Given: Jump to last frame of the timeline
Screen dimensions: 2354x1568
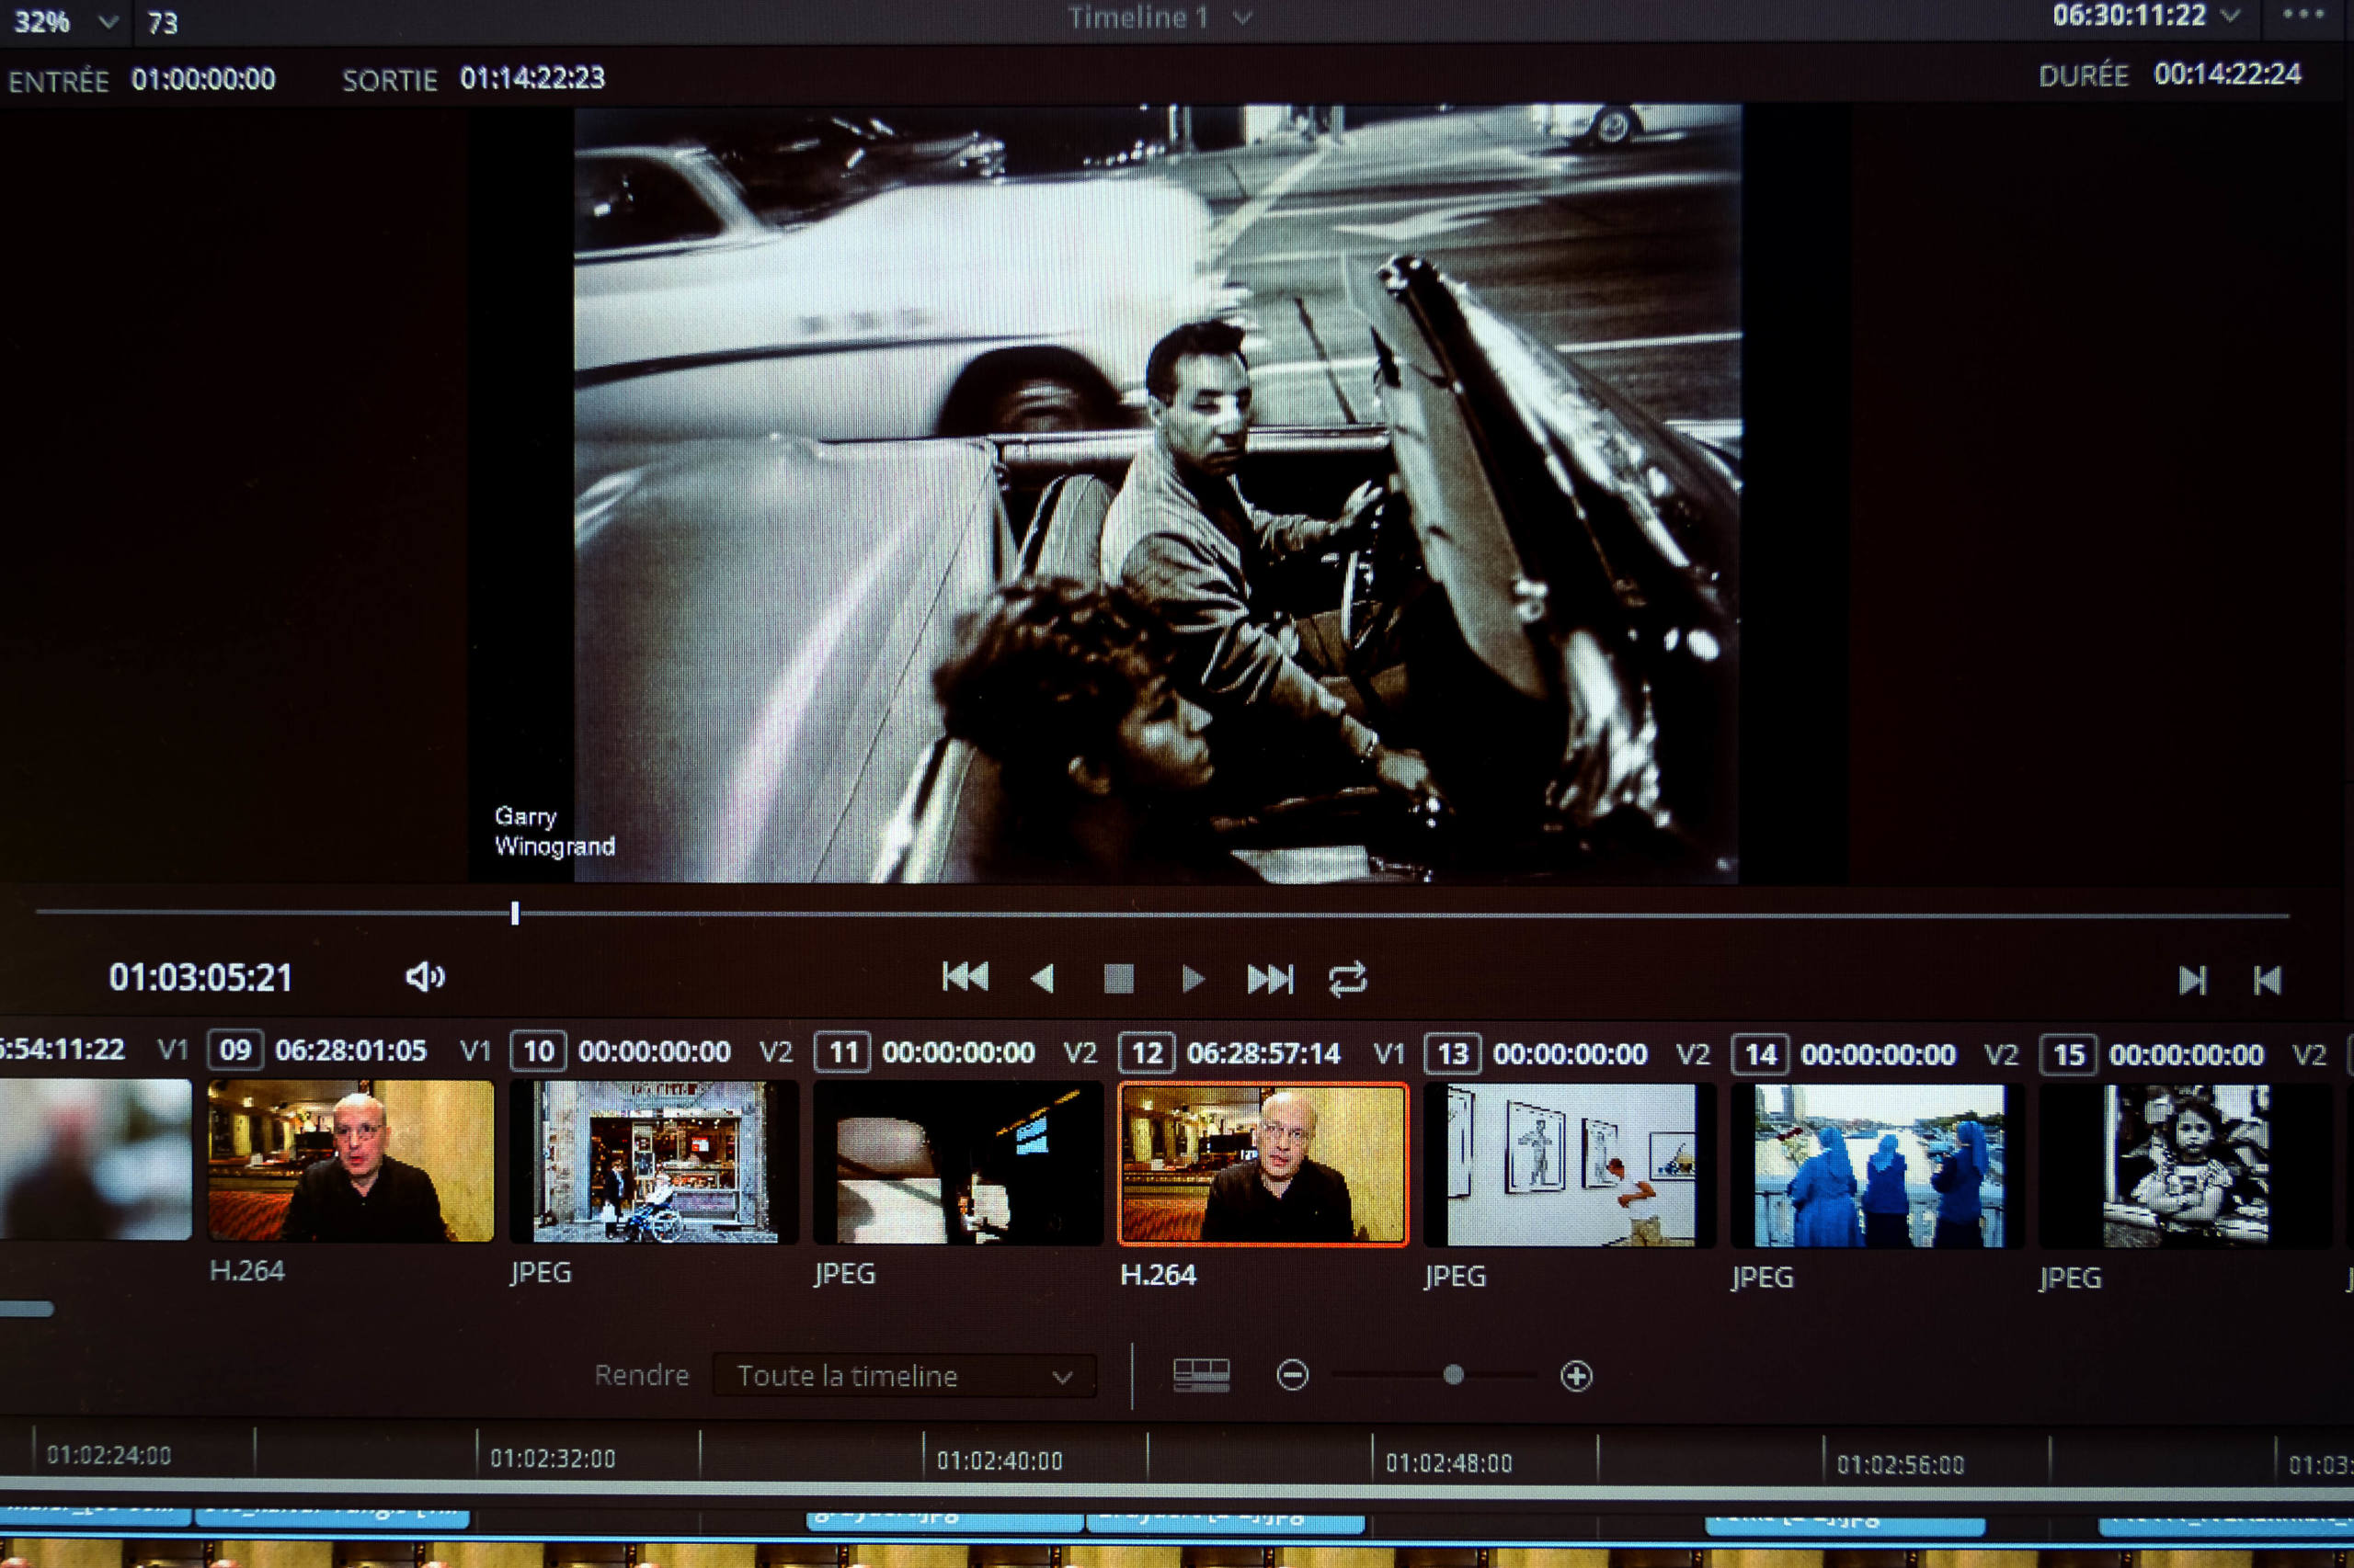Looking at the screenshot, I should pyautogui.click(x=1271, y=979).
